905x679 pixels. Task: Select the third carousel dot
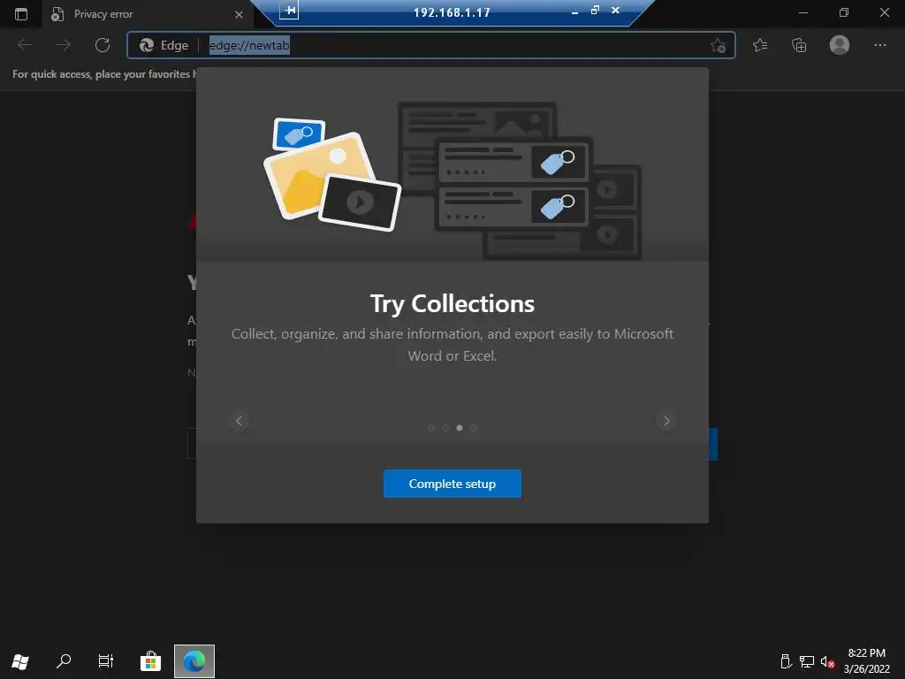click(x=460, y=428)
